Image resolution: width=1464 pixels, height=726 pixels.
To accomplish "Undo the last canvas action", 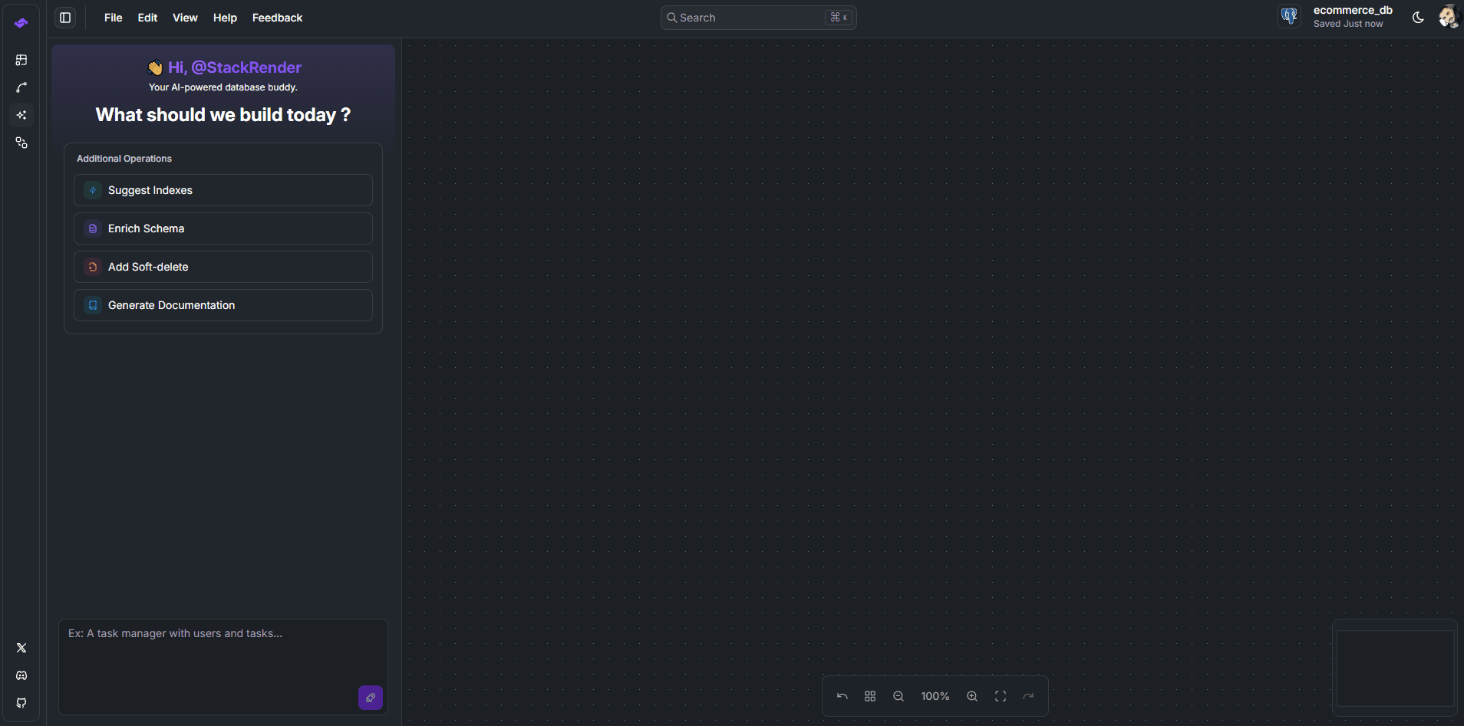I will (842, 696).
